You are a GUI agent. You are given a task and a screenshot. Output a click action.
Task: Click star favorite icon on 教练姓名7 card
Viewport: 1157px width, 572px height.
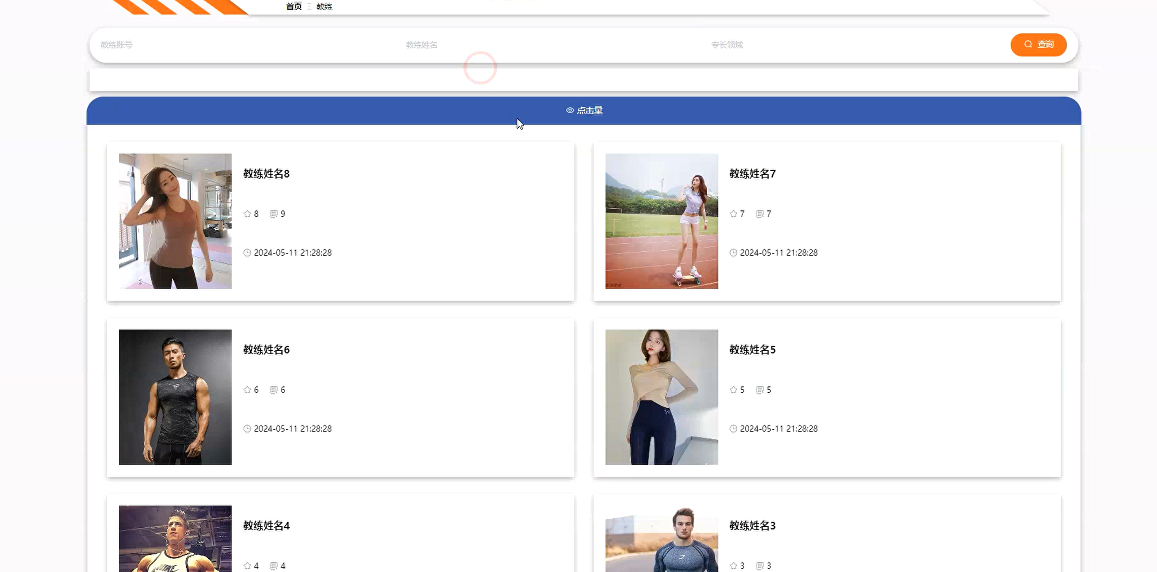tap(733, 214)
